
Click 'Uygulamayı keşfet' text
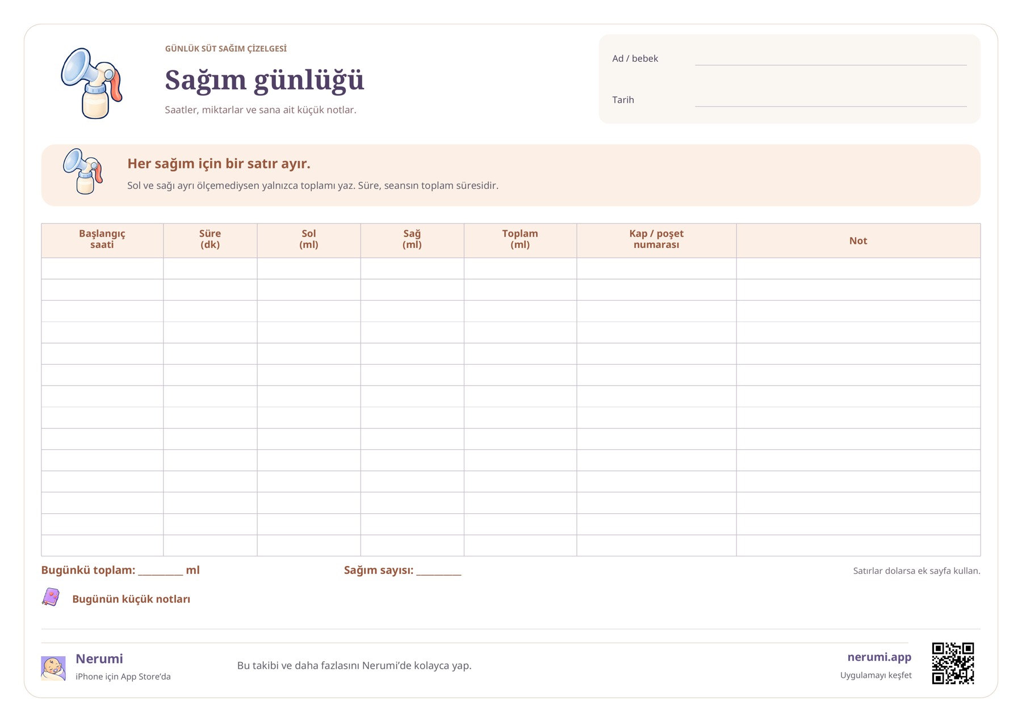click(876, 675)
